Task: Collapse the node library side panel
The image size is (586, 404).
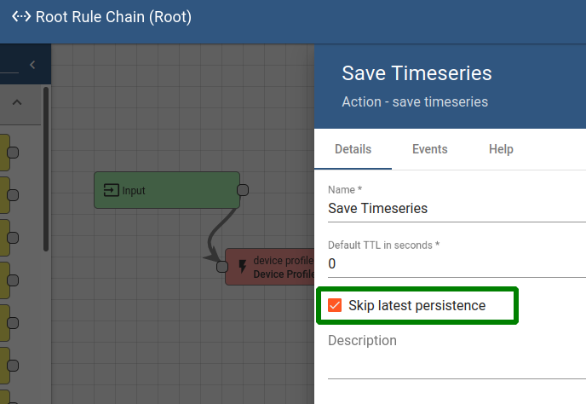Action: click(32, 65)
